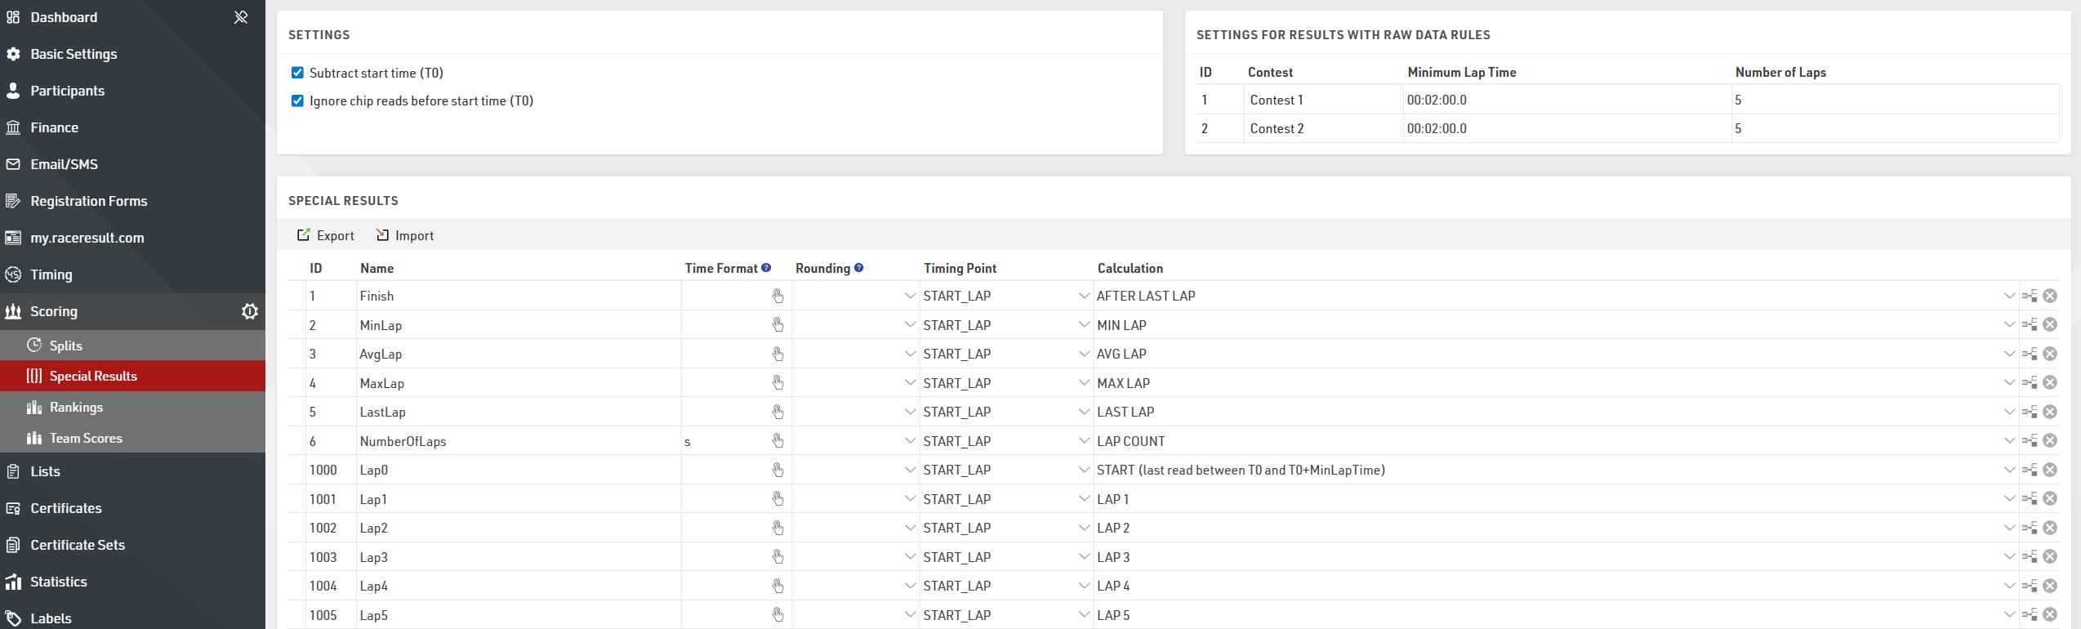
Task: Disable Subtract start time (T0) checkbox
Action: 298,73
